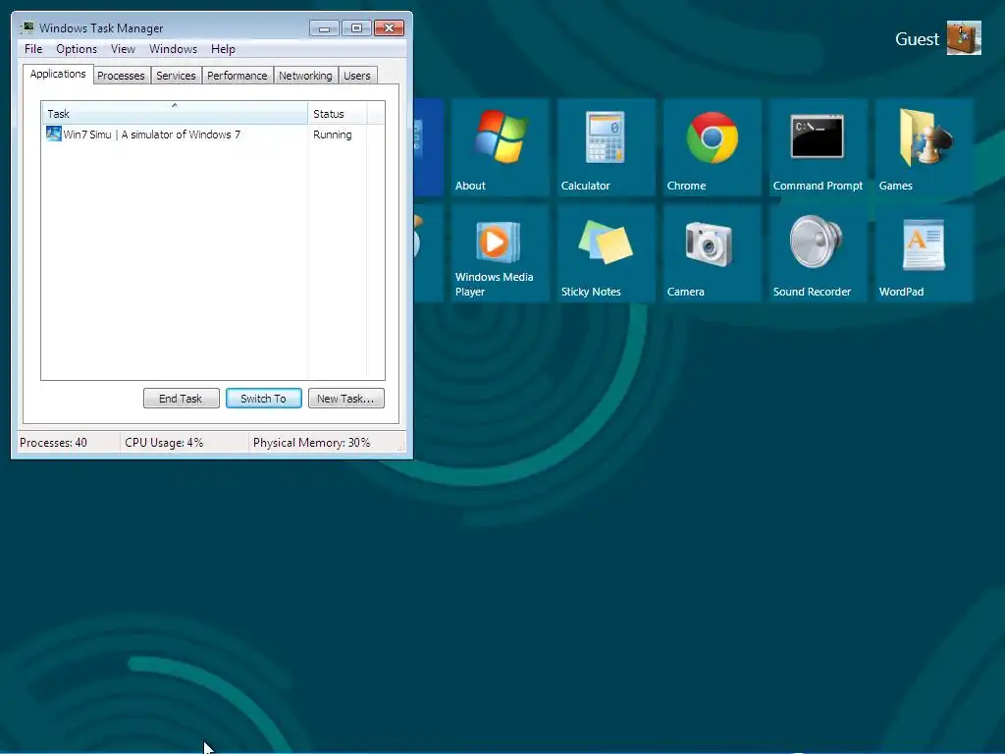This screenshot has height=754, width=1005.
Task: Click Physical Memory: 30% status entry
Action: click(311, 443)
